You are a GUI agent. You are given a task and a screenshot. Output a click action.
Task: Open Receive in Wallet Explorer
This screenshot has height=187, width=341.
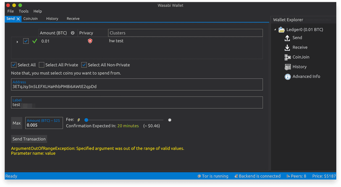300,47
